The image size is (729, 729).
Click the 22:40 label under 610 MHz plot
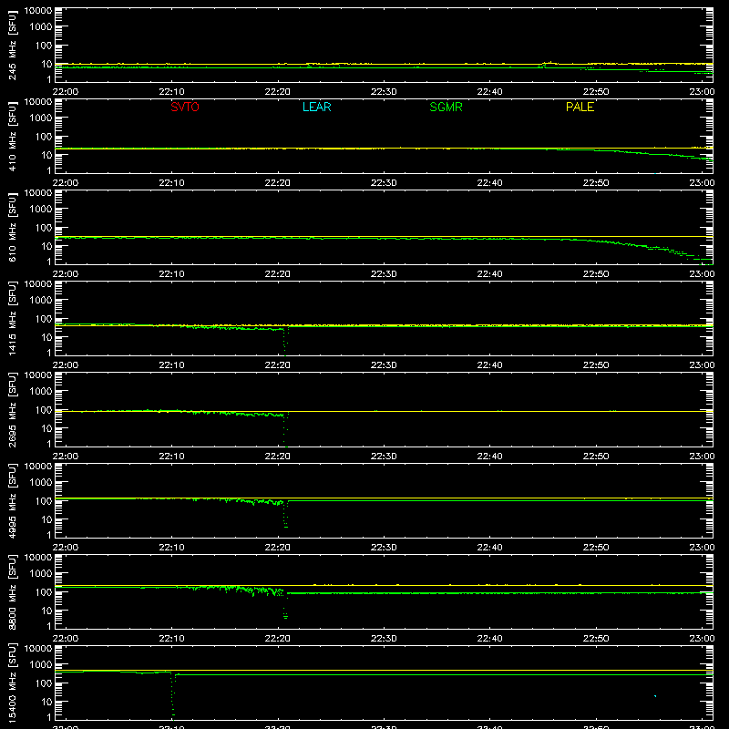489,274
